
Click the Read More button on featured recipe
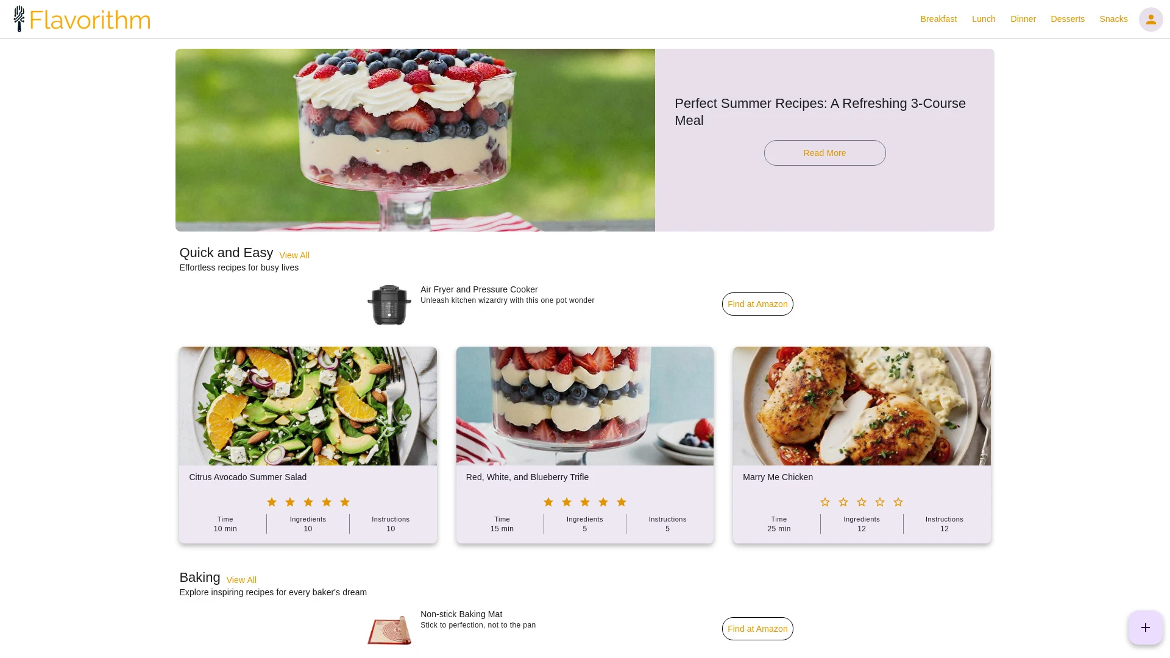click(x=824, y=153)
